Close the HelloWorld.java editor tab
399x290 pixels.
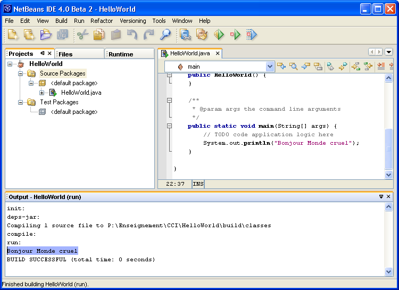pyautogui.click(x=218, y=53)
